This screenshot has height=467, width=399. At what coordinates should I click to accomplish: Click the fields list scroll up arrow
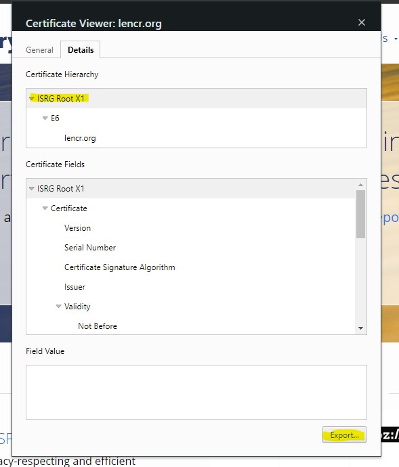360,185
